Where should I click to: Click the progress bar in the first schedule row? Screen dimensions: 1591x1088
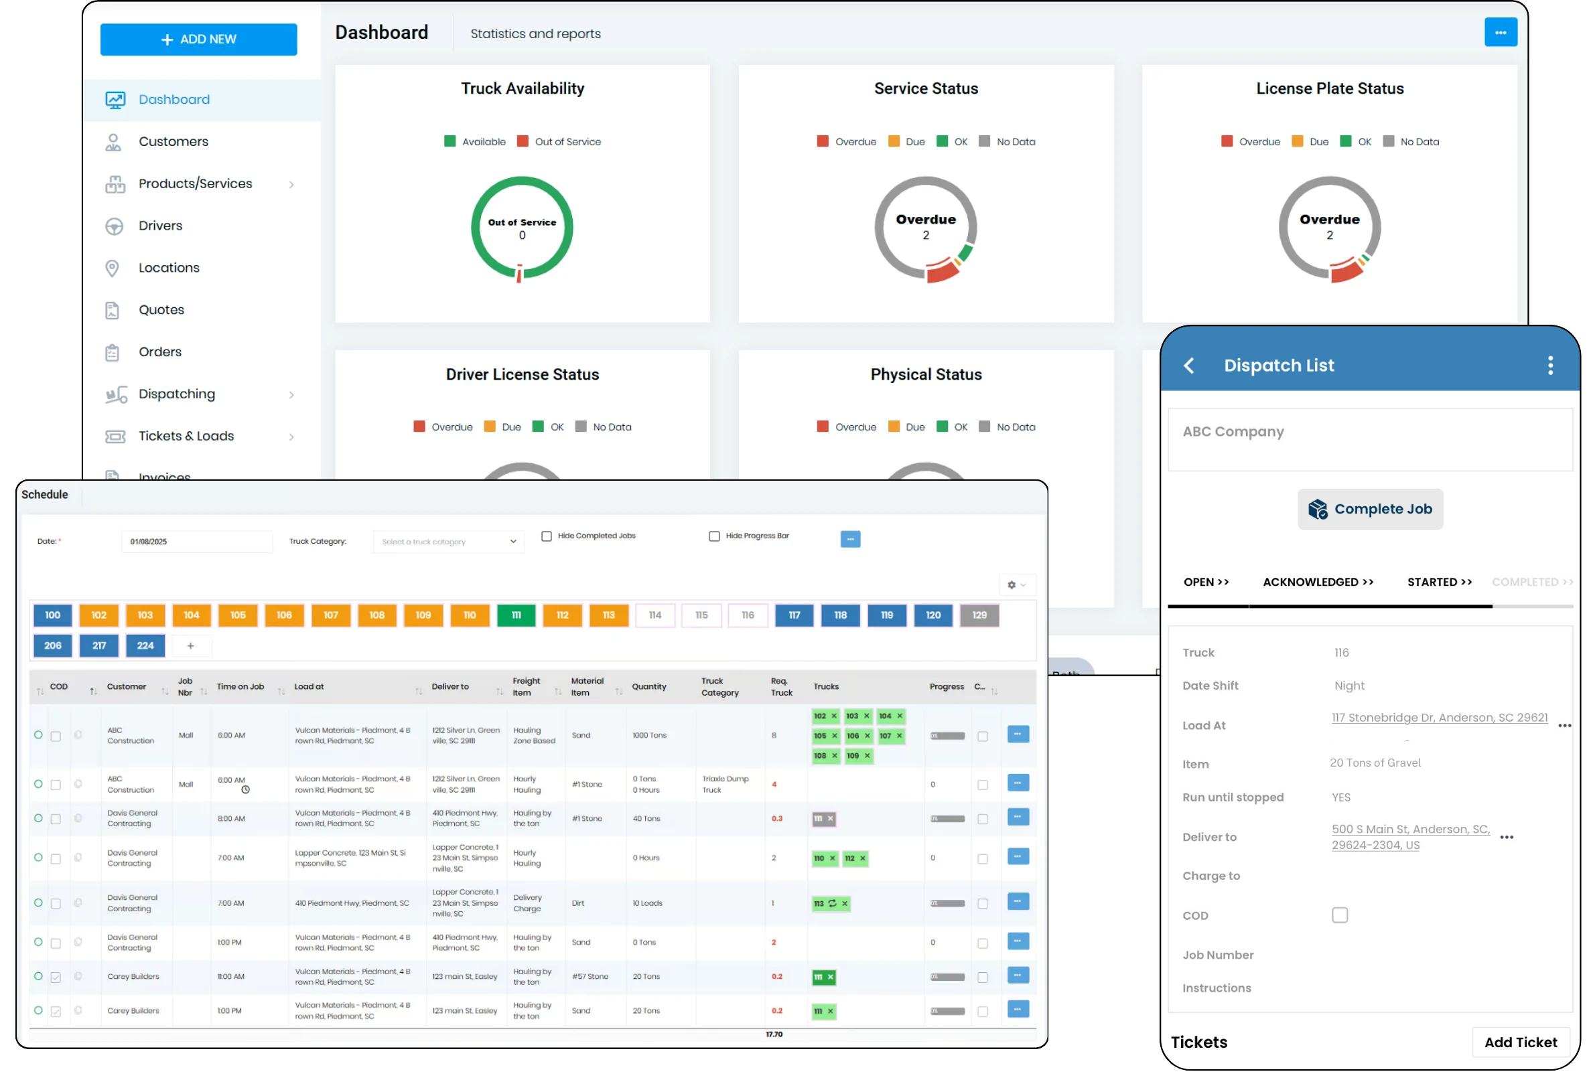[x=947, y=735]
